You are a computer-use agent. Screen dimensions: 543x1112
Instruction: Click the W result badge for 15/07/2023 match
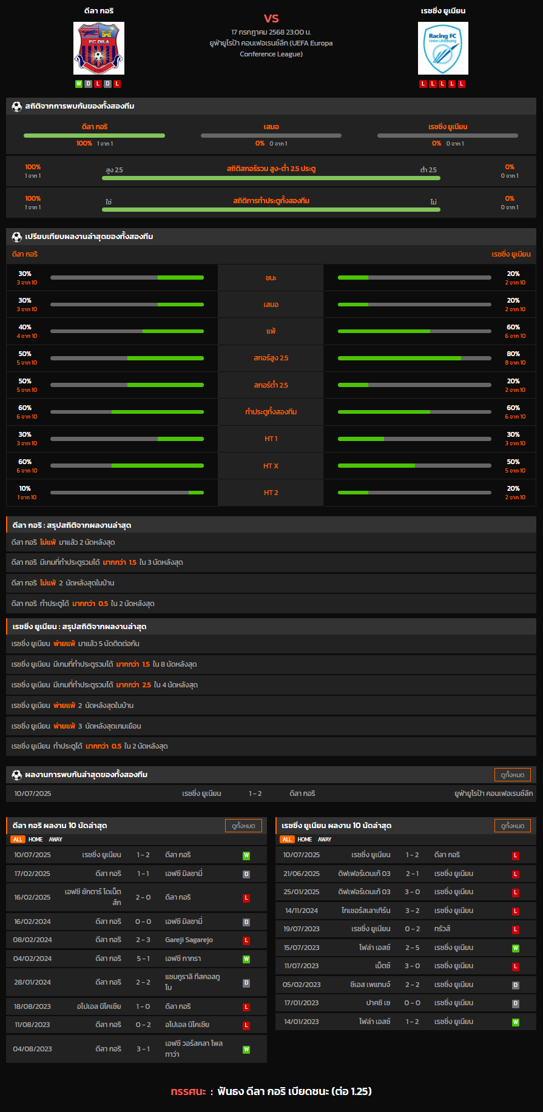coord(516,948)
